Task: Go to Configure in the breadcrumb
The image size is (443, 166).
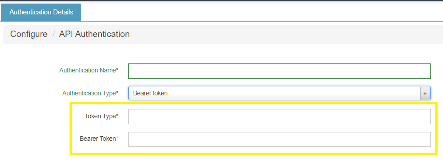Action: point(29,34)
